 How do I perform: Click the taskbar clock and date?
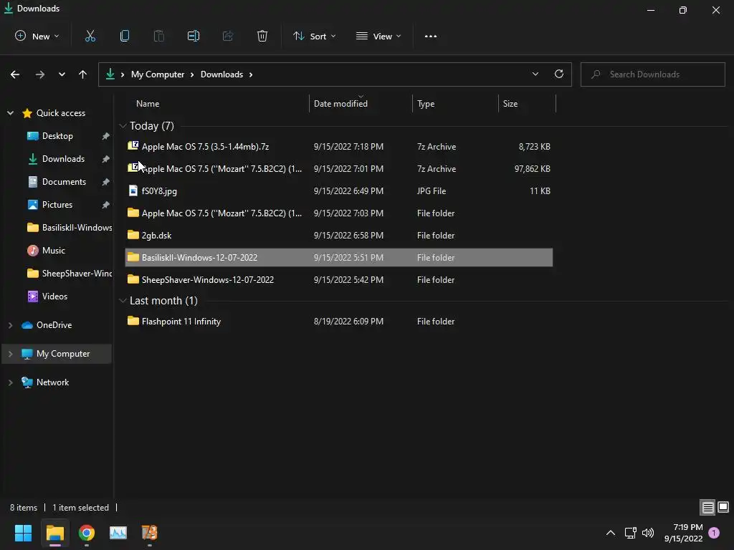[683, 533]
